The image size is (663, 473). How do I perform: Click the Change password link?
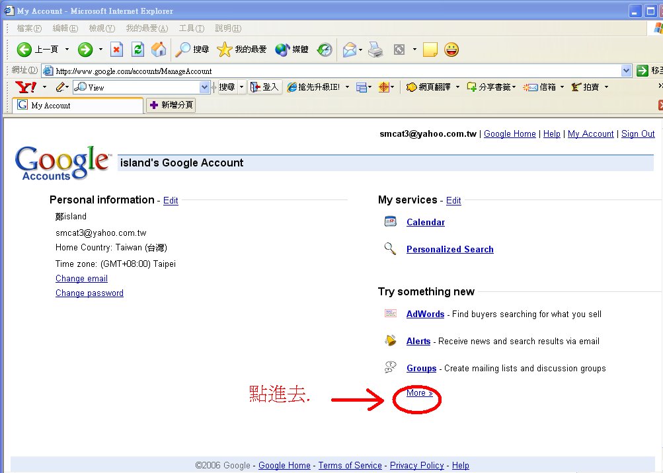[89, 293]
